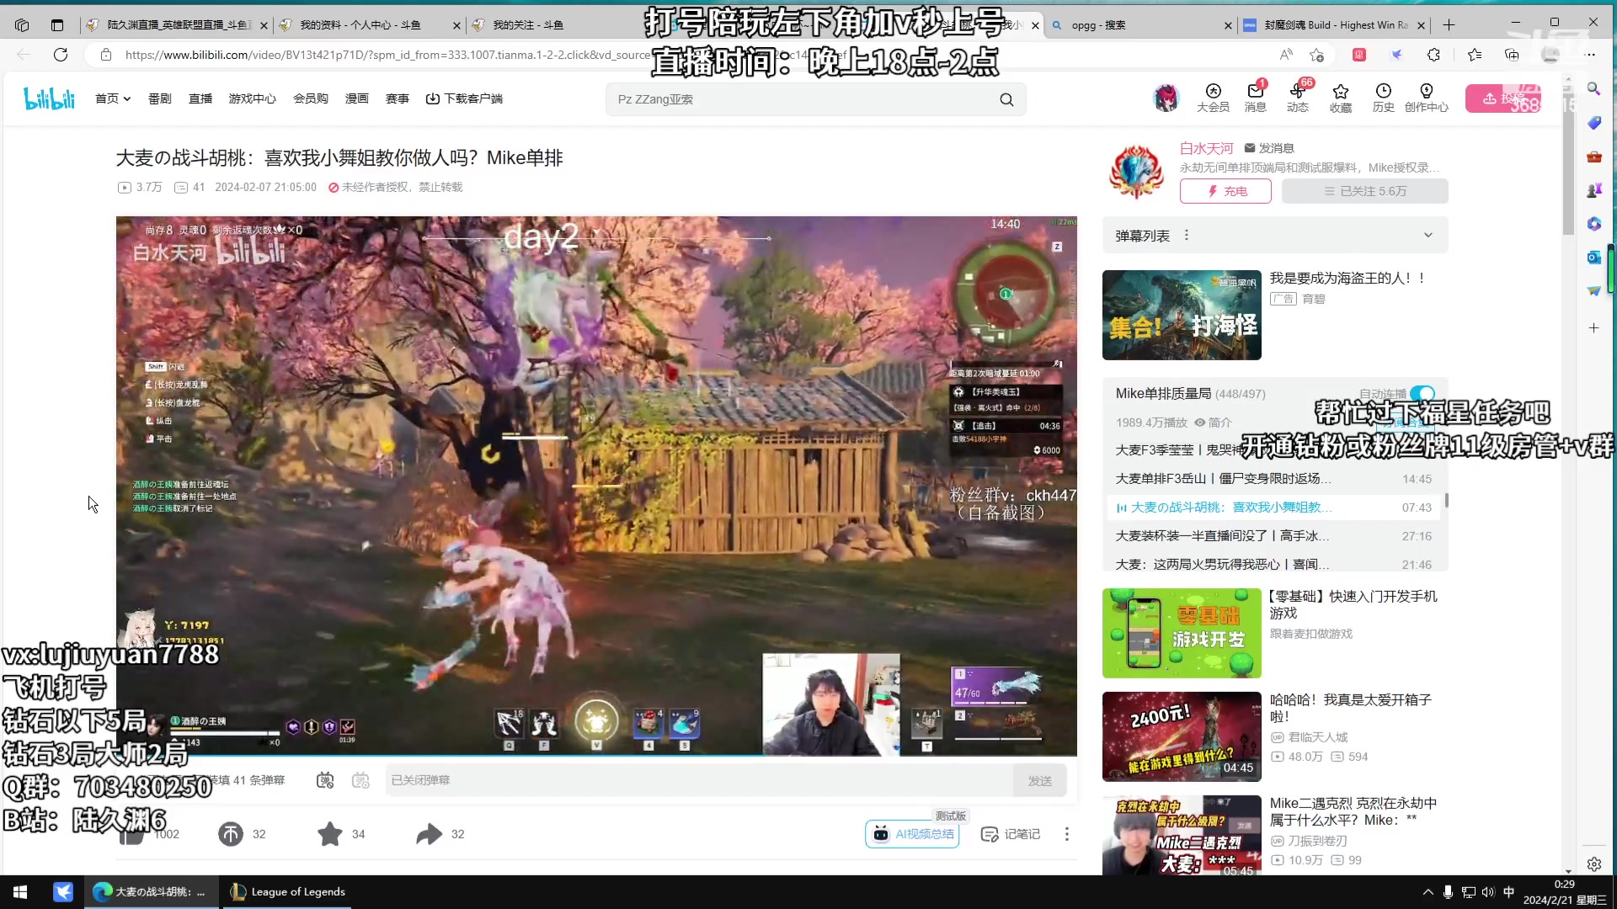Open the 游戏中心 nav item
Screen dimensions: 1617x909
coord(253,98)
